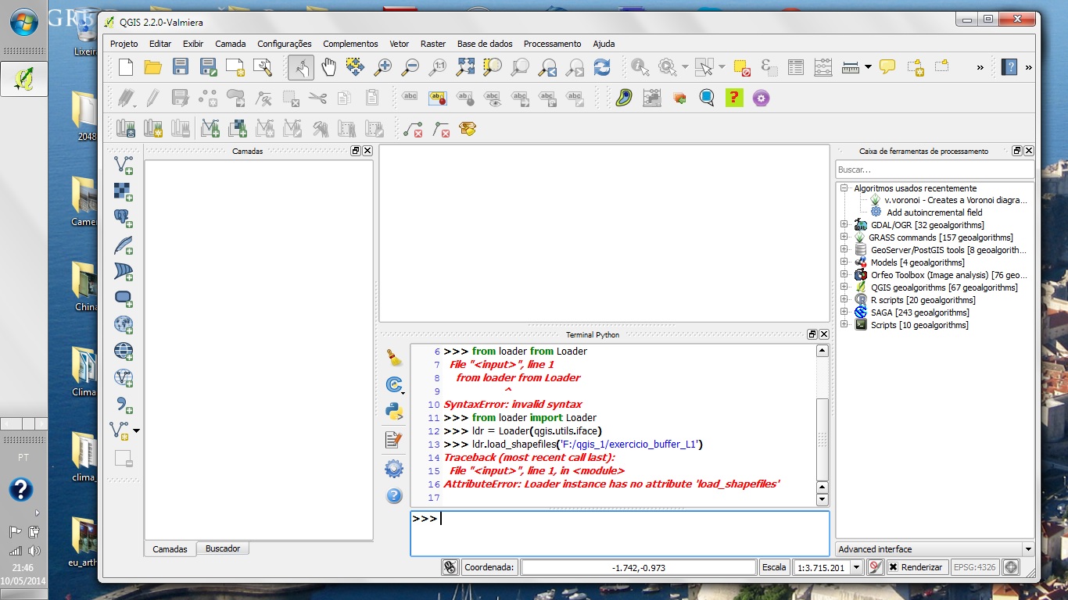Click the Buscar search field
This screenshot has height=600, width=1068.
[934, 170]
